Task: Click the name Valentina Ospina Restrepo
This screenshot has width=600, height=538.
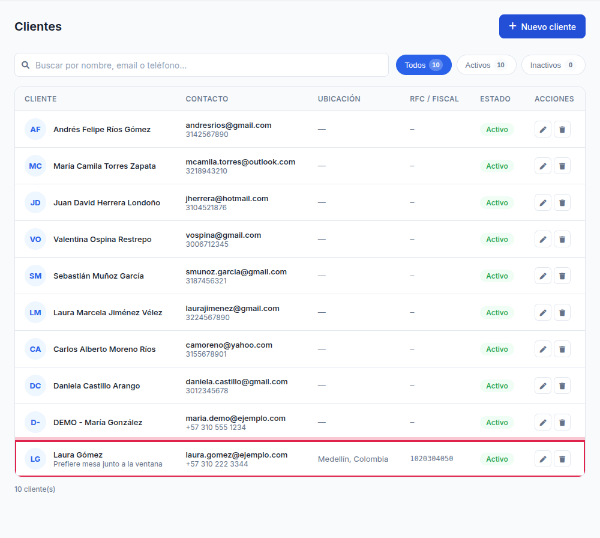Action: pos(103,240)
